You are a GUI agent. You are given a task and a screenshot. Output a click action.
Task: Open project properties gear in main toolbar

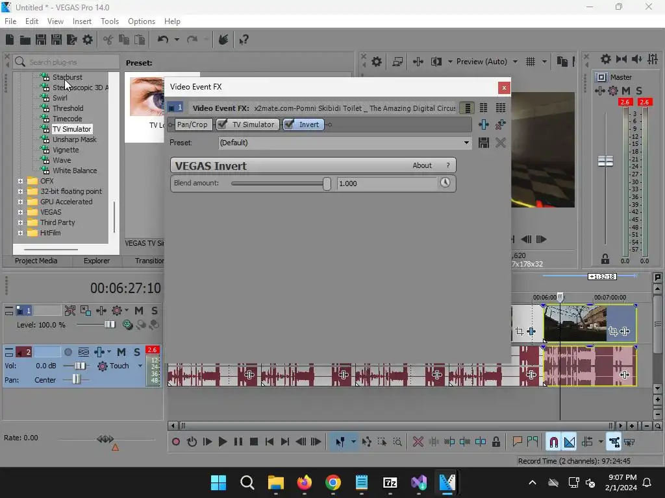coord(88,40)
